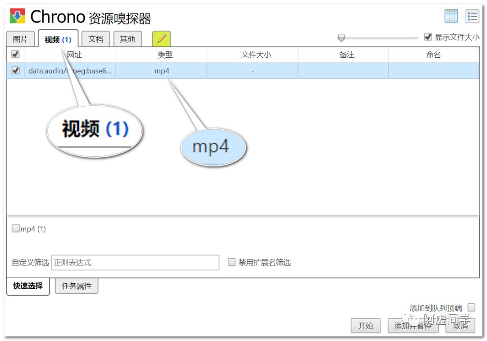Image resolution: width=487 pixels, height=341 pixels.
Task: Switch to 快速选择 bottom tab
Action: tap(28, 286)
